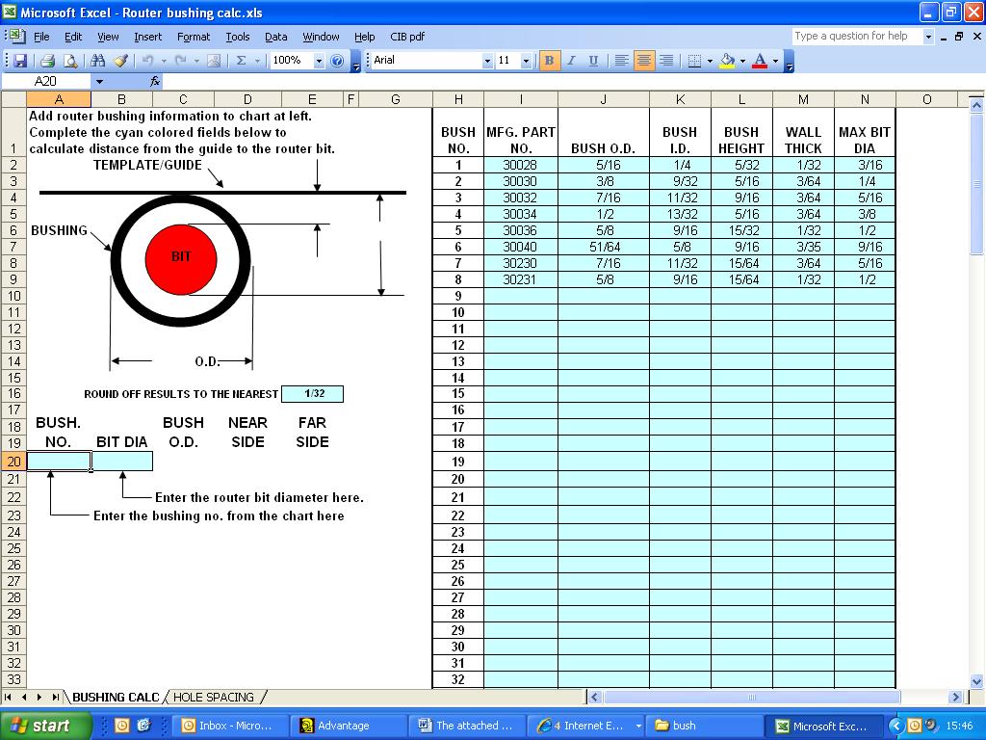Viewport: 986px width, 740px height.
Task: Open the Format menu
Action: (x=193, y=37)
